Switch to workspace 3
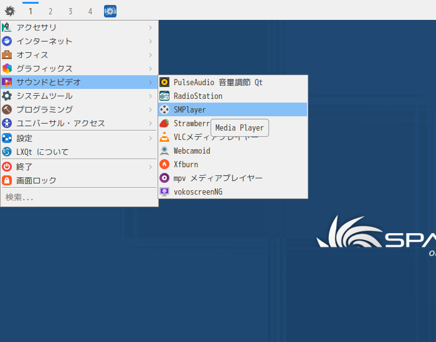436x342 pixels. point(70,11)
